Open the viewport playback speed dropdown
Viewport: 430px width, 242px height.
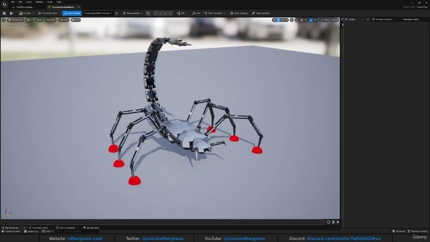(x=76, y=20)
